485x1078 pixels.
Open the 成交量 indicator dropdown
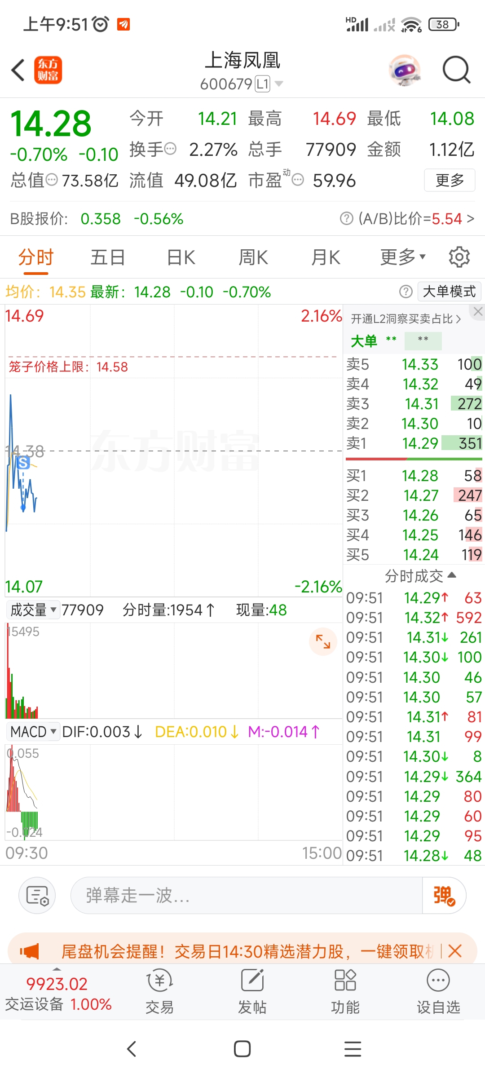pos(33,610)
